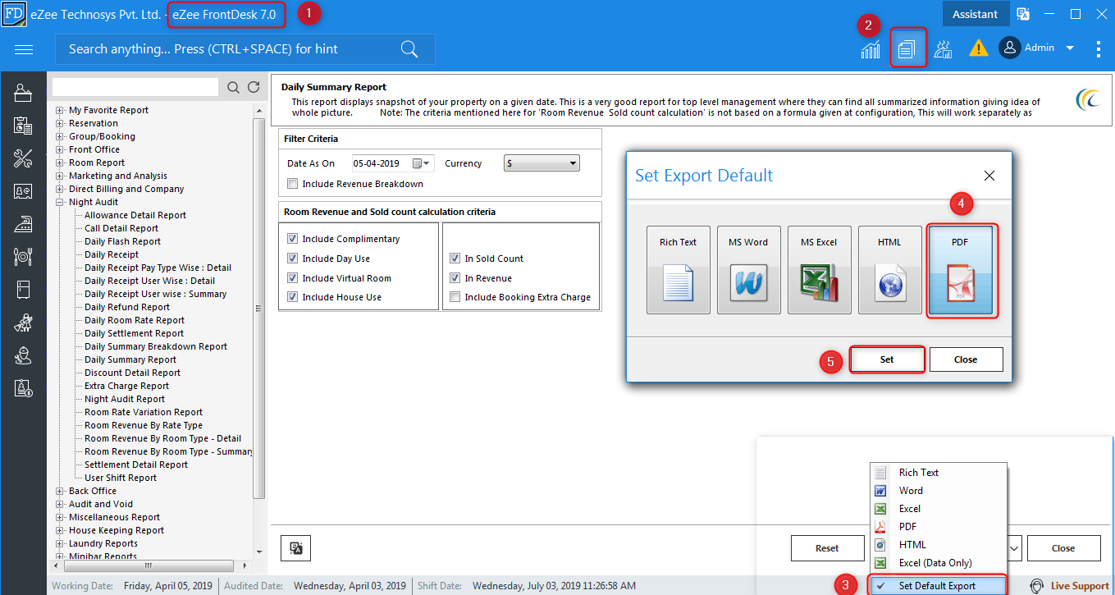
Task: Open the hamburger main menu
Action: click(24, 49)
